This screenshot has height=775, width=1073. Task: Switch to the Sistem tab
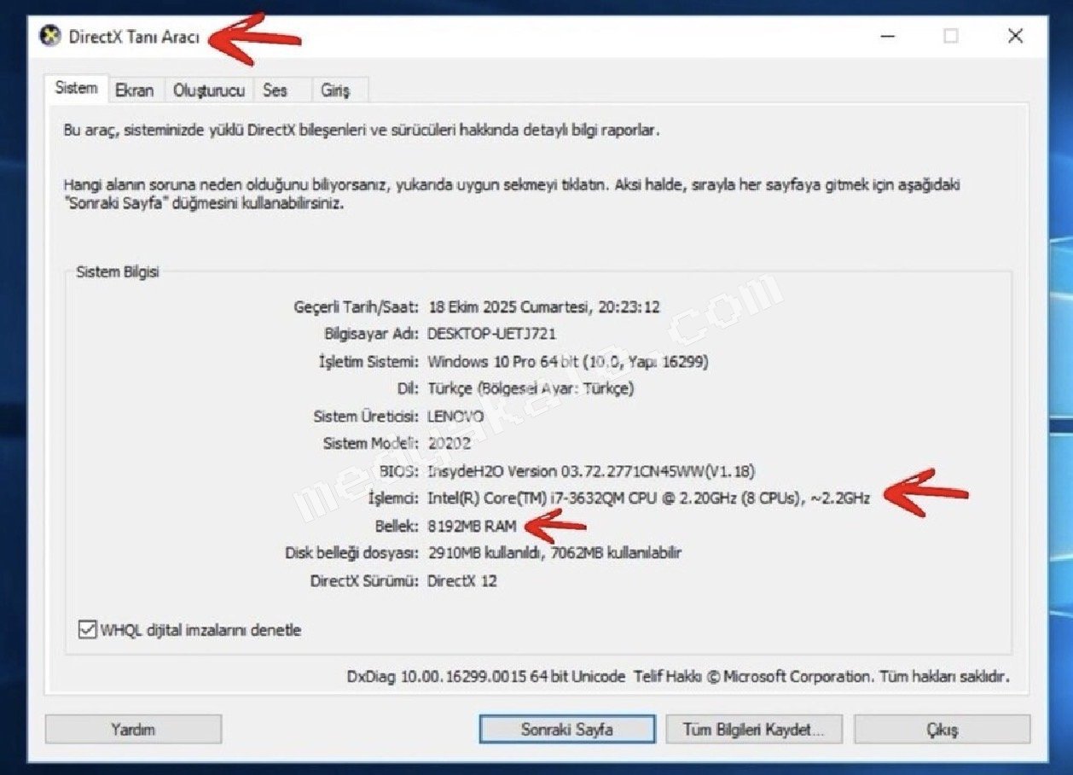point(76,89)
